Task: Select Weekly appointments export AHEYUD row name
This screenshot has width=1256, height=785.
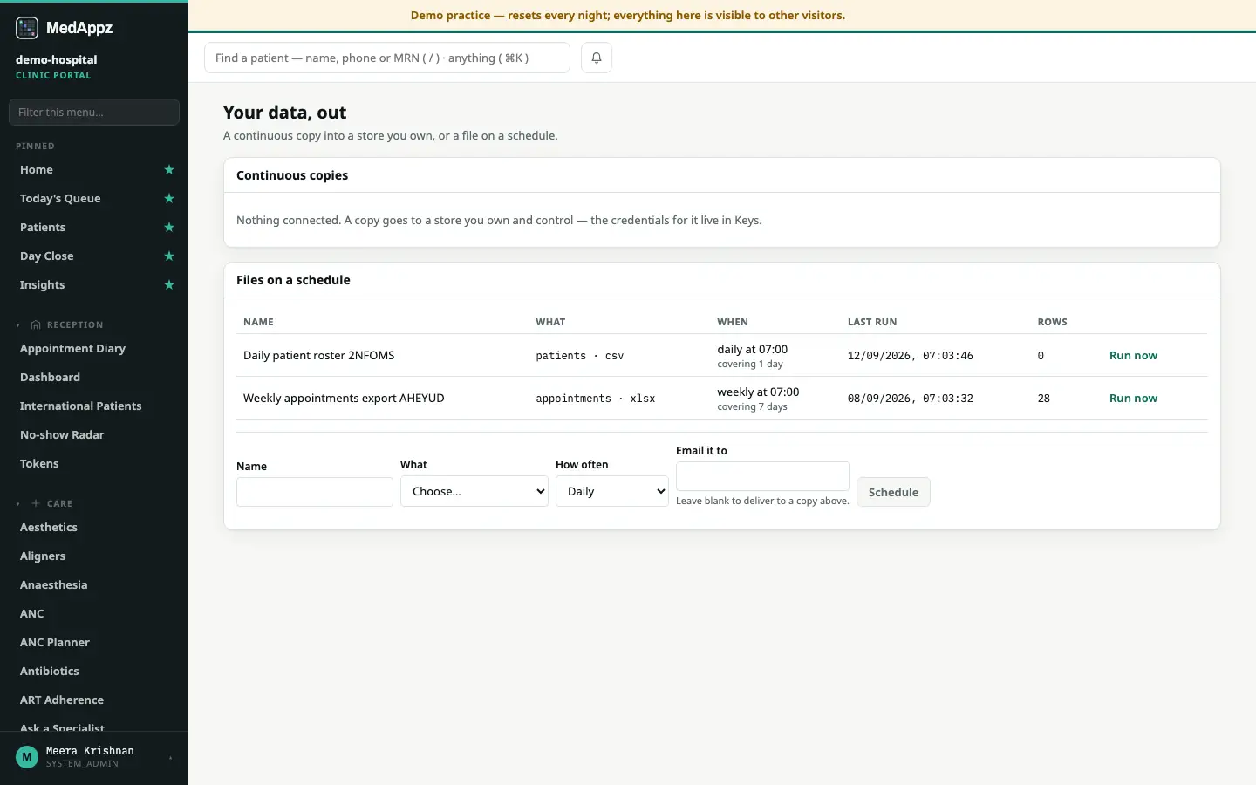Action: point(344,399)
